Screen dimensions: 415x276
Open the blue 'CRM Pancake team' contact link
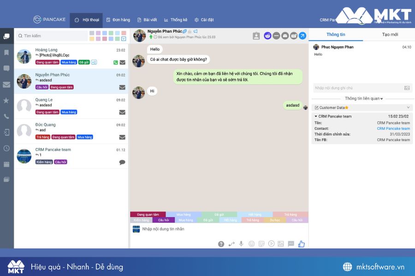click(x=393, y=129)
